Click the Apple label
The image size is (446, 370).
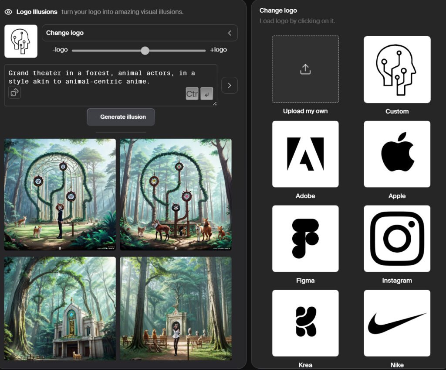tap(397, 196)
